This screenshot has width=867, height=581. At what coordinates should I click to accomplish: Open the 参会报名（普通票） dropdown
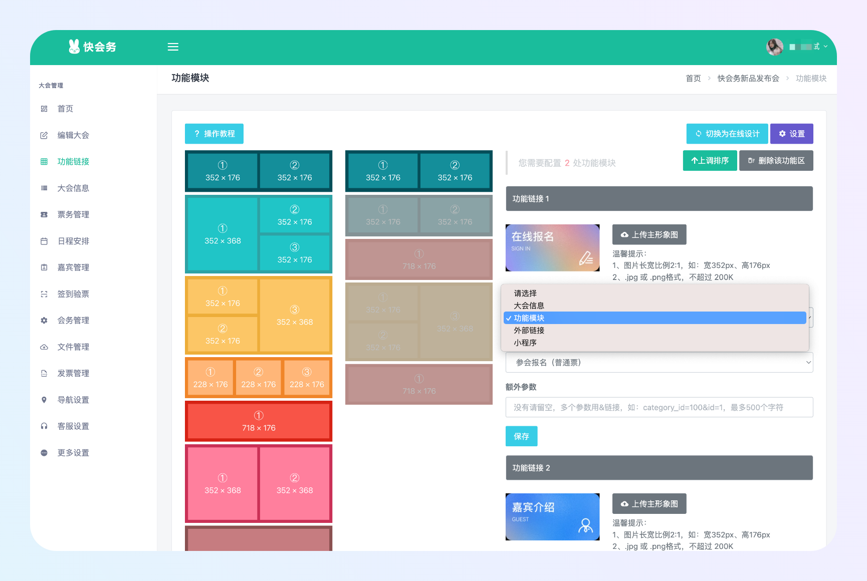(659, 363)
